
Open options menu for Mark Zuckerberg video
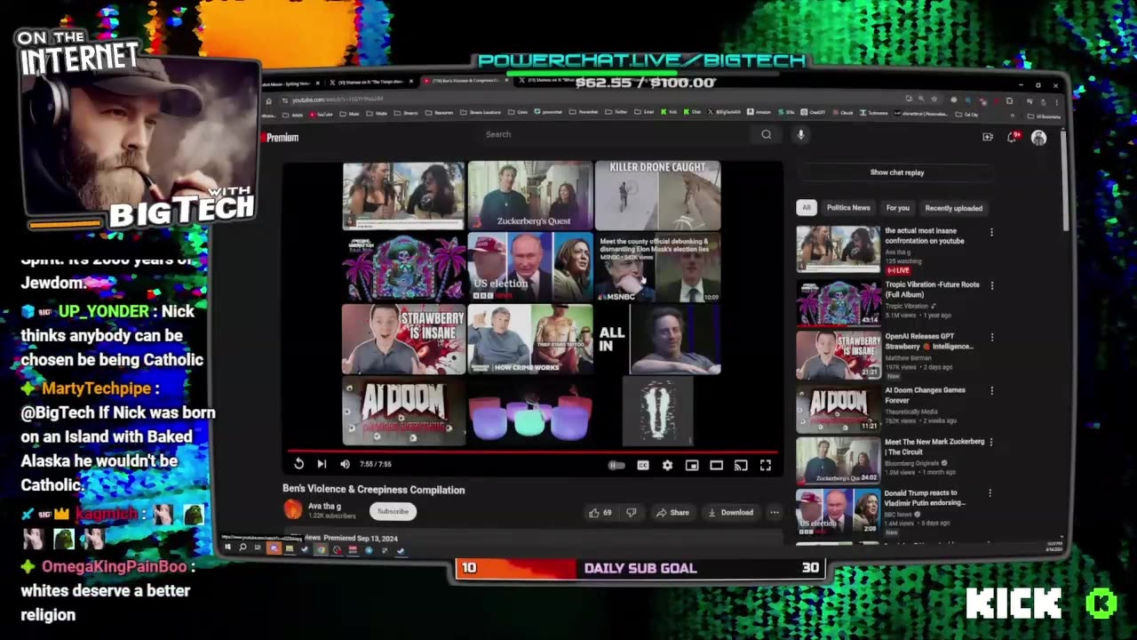tap(992, 442)
